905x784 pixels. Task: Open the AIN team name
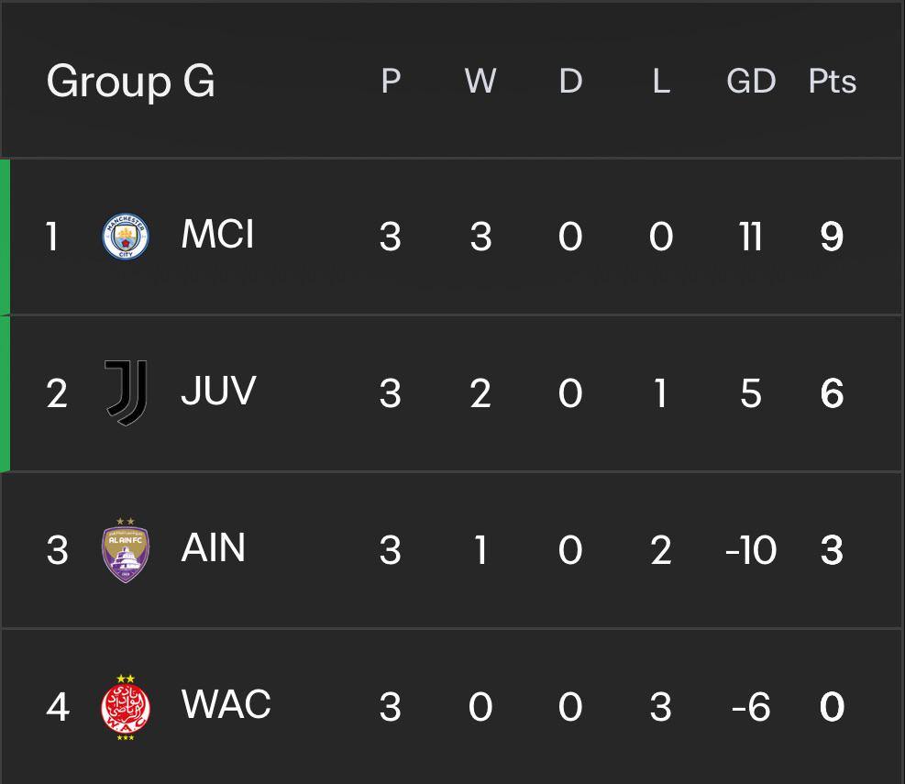pos(214,547)
